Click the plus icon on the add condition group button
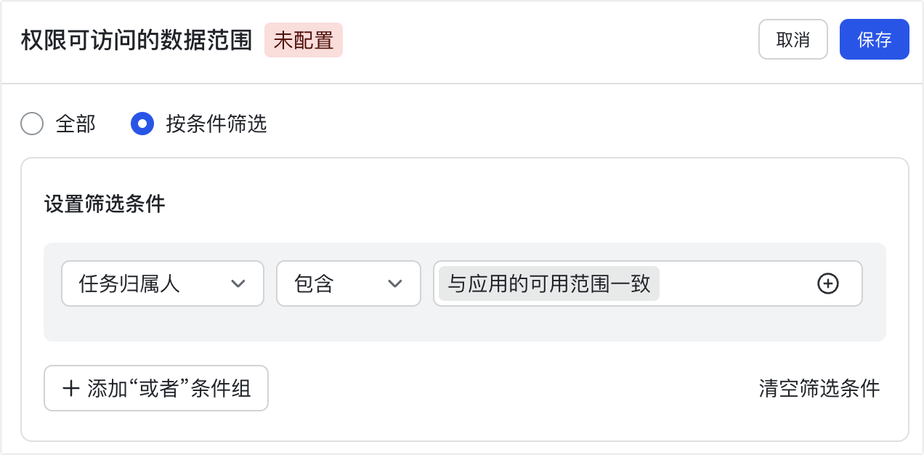This screenshot has width=924, height=455. (71, 388)
